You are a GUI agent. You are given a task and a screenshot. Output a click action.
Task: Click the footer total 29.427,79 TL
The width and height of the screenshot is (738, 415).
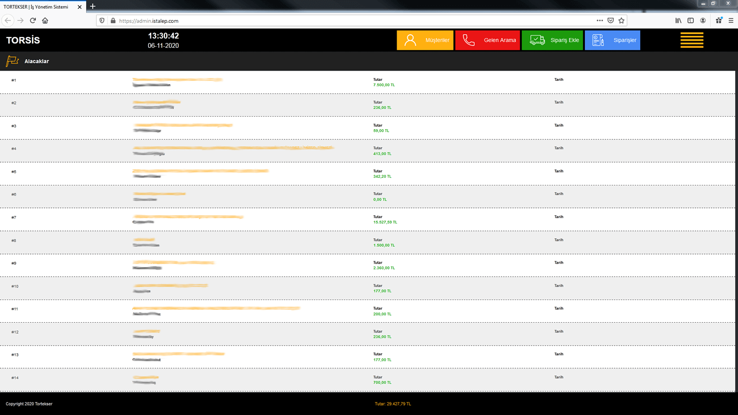click(x=393, y=404)
